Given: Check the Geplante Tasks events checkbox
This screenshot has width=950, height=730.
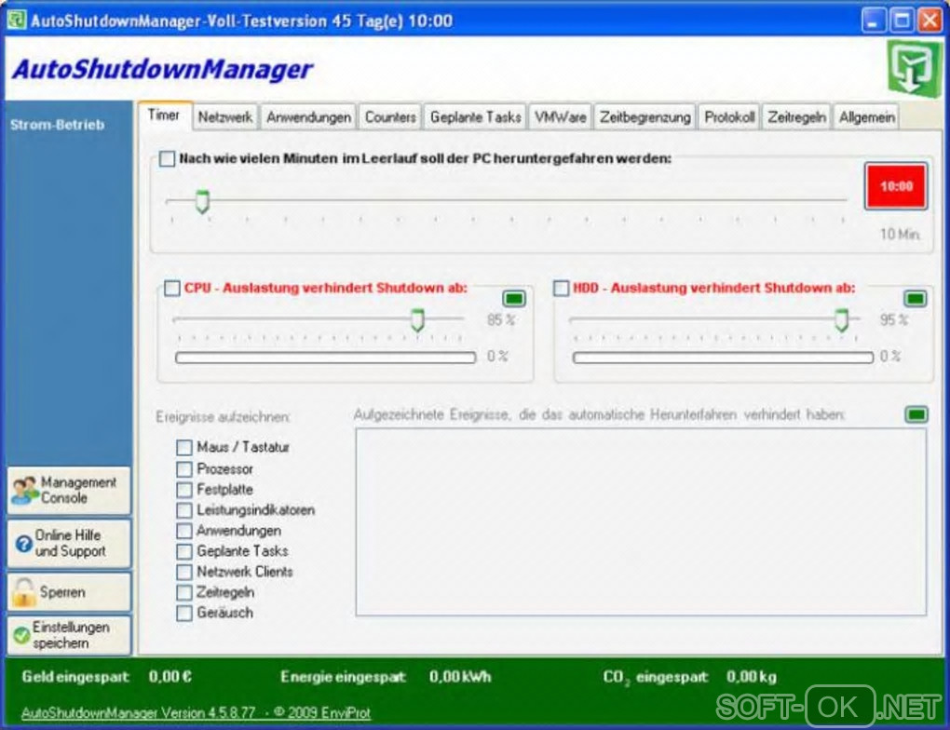Looking at the screenshot, I should 184,551.
